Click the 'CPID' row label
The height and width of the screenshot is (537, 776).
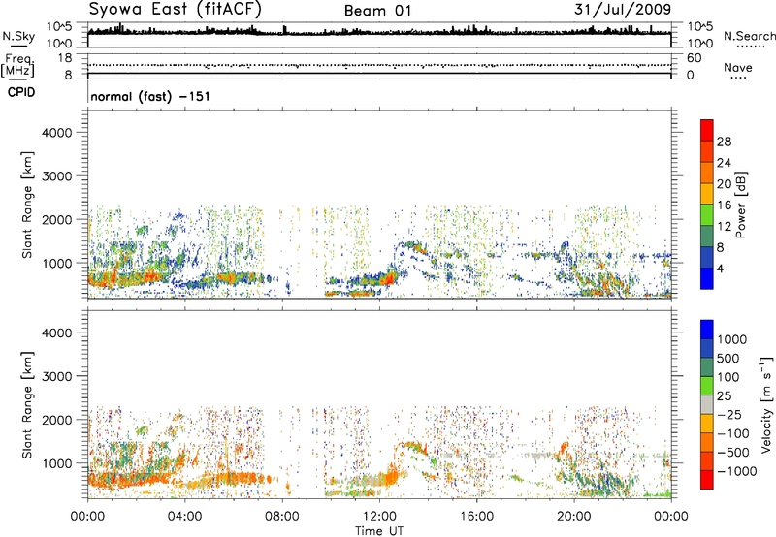tap(21, 92)
